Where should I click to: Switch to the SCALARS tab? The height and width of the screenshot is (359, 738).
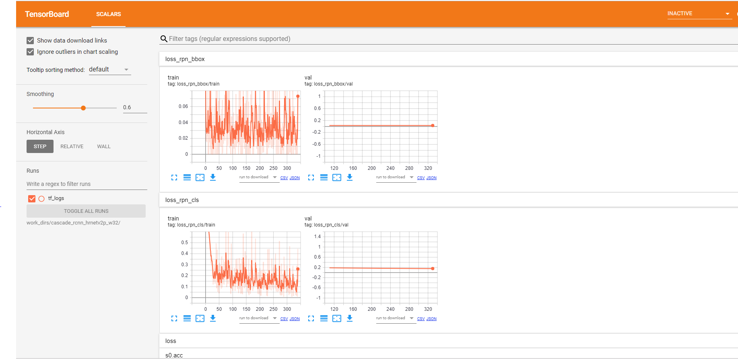(x=108, y=14)
